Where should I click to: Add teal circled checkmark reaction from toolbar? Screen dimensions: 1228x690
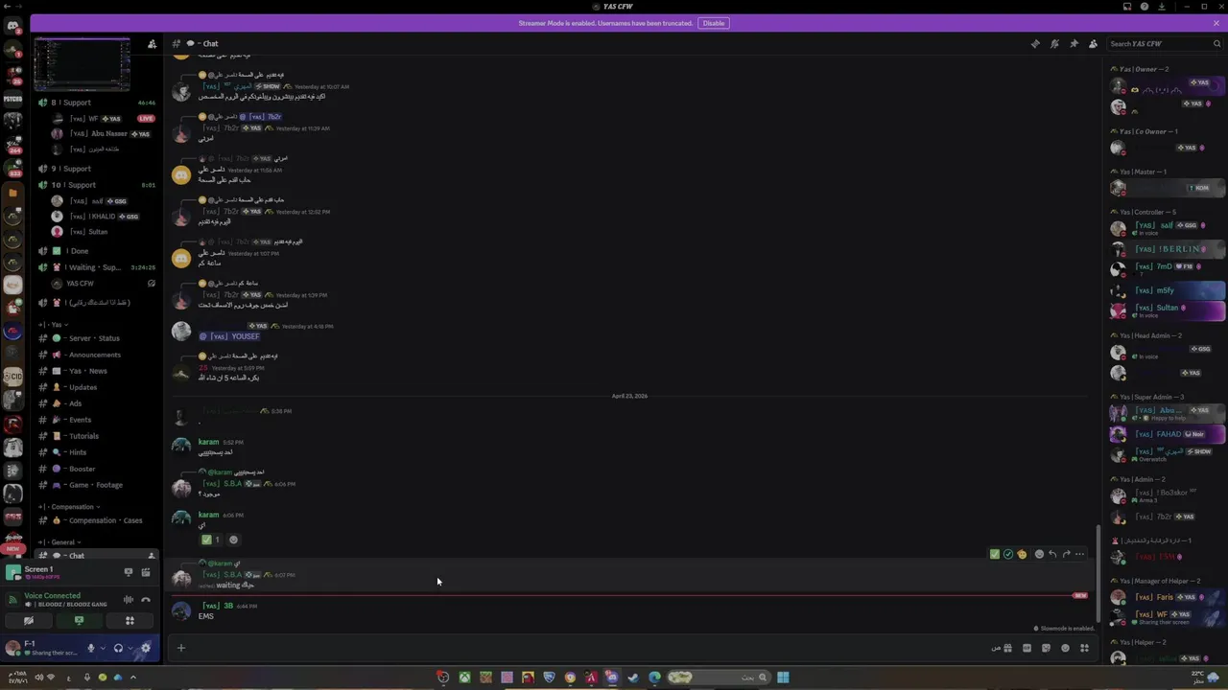(x=1008, y=554)
